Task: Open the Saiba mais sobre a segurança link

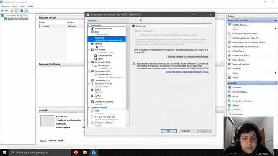Action: (188, 72)
